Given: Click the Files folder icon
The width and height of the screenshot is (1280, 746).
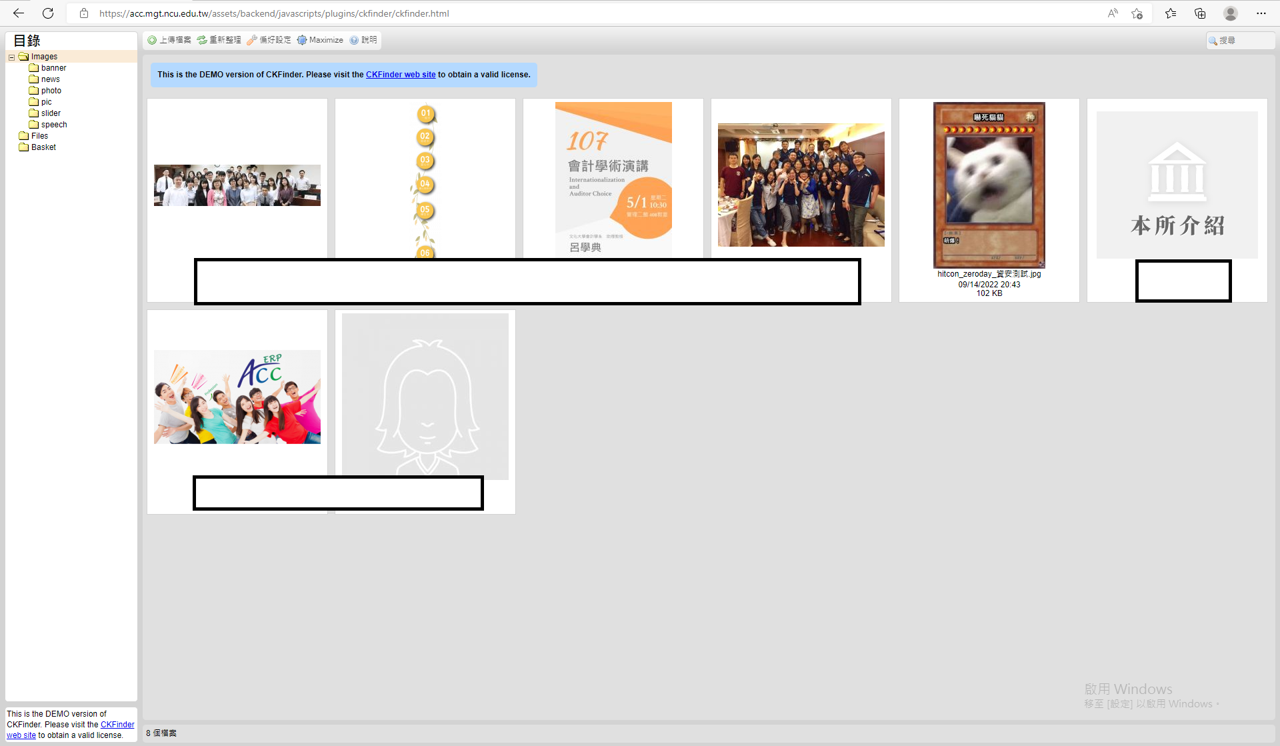Looking at the screenshot, I should [23, 136].
